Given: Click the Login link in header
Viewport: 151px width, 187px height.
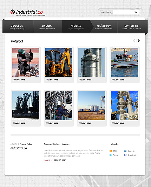Looking at the screenshot, I should coord(103,12).
